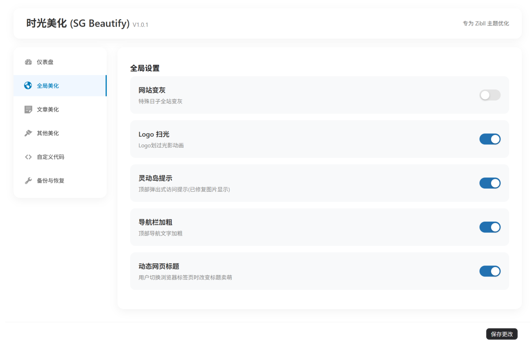Open the 仪表盘 section
Image resolution: width=532 pixels, height=355 pixels.
[x=45, y=62]
